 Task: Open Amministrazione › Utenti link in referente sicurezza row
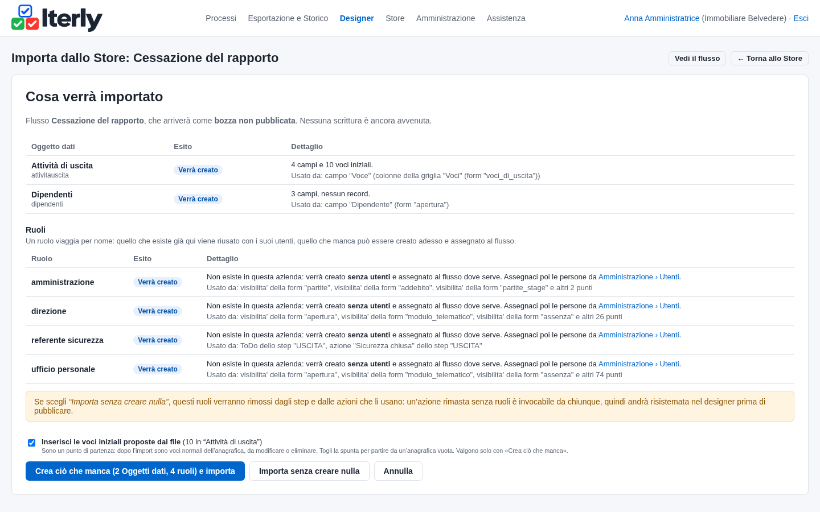point(638,335)
